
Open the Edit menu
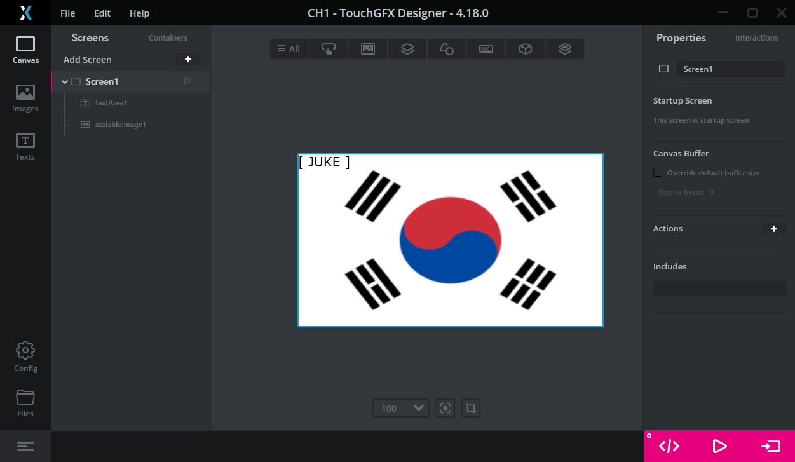click(102, 13)
